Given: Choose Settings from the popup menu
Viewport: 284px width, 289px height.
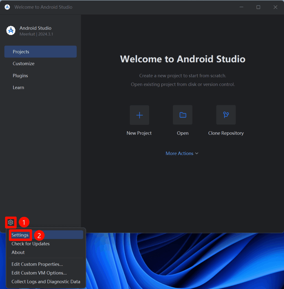Looking at the screenshot, I should [x=20, y=235].
